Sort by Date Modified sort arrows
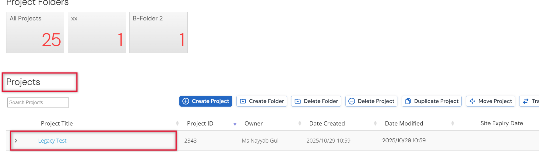Image resolution: width=539 pixels, height=152 pixels. coord(453,123)
